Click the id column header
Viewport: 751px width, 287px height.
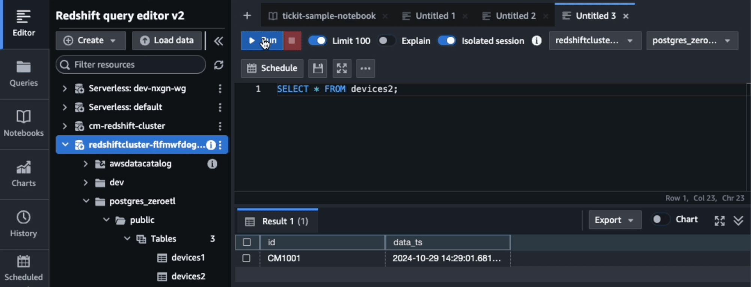click(x=323, y=243)
